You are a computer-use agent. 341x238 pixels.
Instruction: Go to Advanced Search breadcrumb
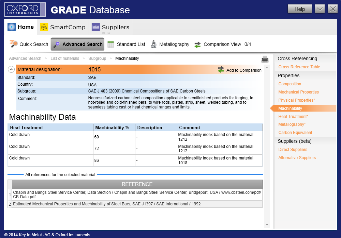25,58
